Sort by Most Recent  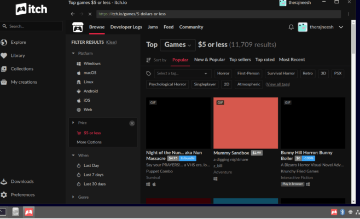point(292,60)
